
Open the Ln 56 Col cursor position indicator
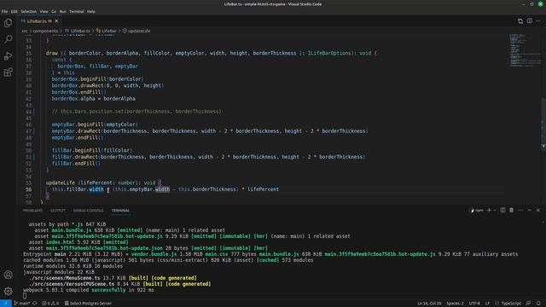click(x=429, y=304)
